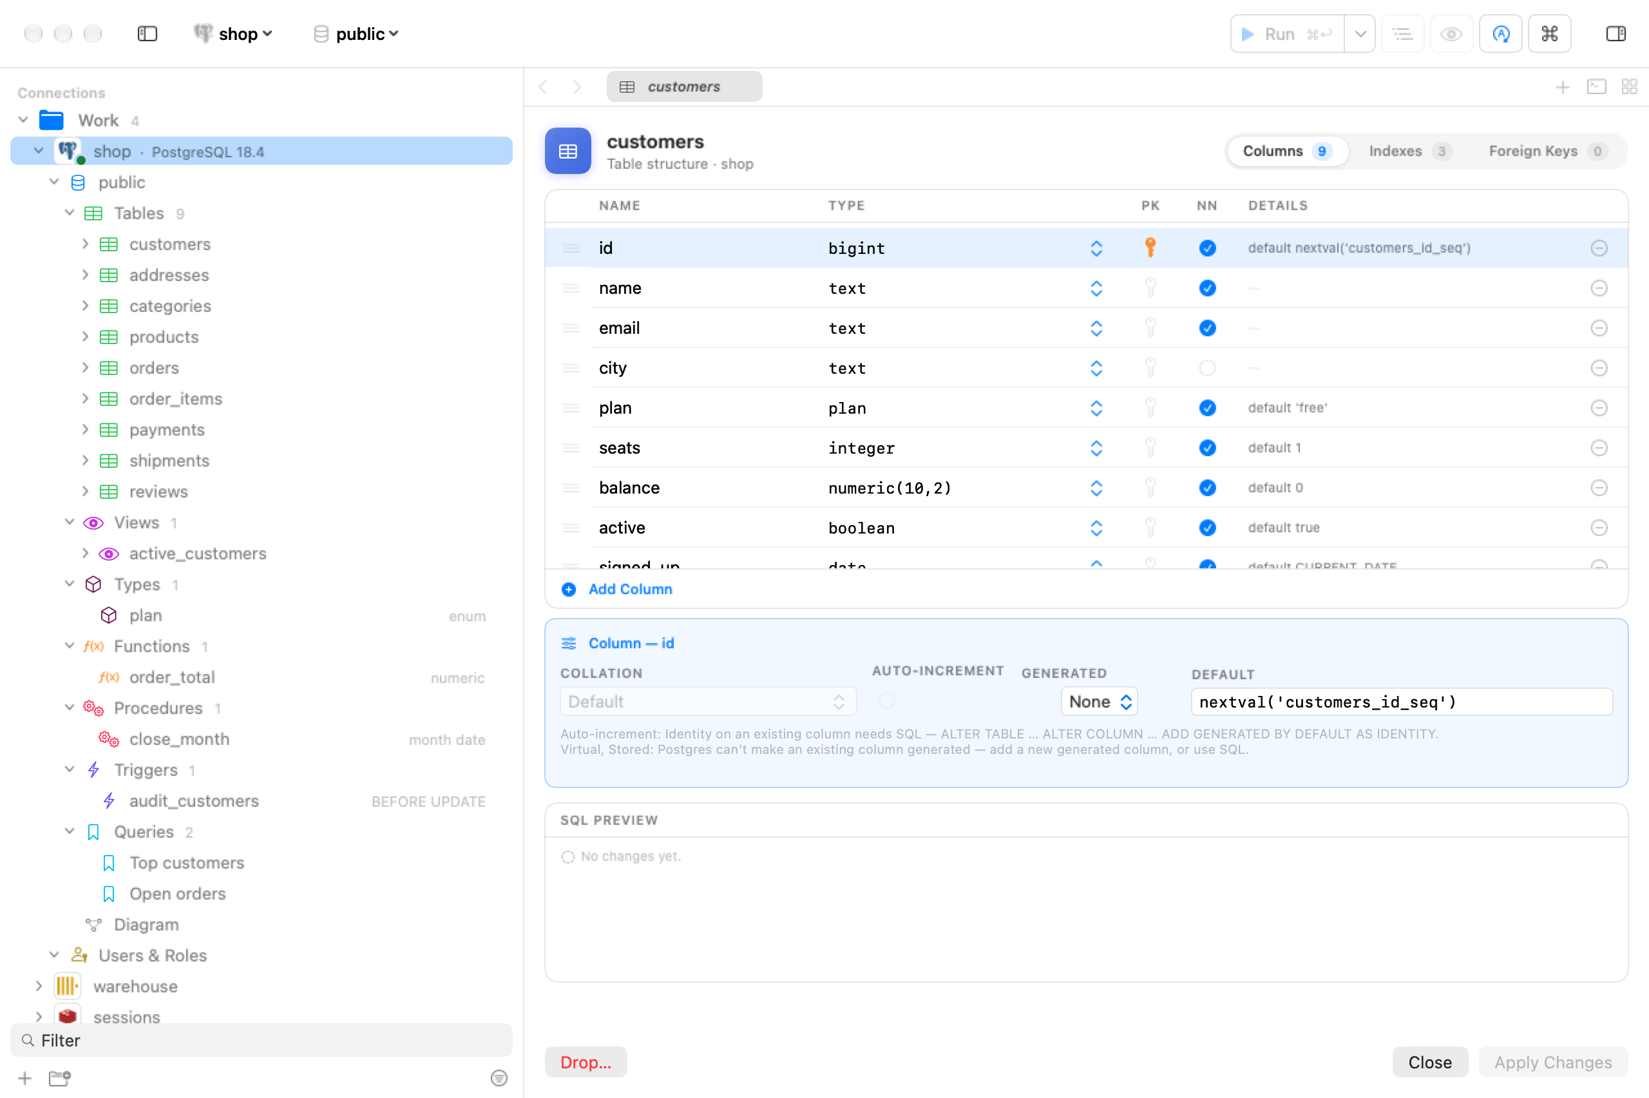Switch to the Columns tab
The image size is (1649, 1098).
[x=1286, y=151]
